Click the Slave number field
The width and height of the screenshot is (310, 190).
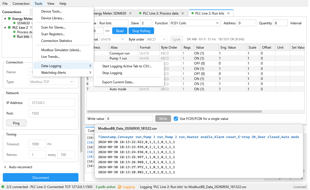pyautogui.click(x=146, y=23)
